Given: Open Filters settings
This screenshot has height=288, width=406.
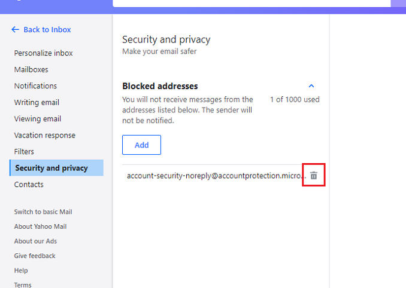Looking at the screenshot, I should pyautogui.click(x=24, y=151).
